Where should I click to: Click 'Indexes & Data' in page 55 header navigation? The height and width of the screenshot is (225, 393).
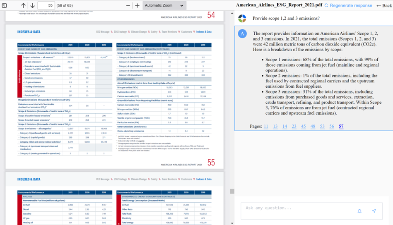pos(204,32)
